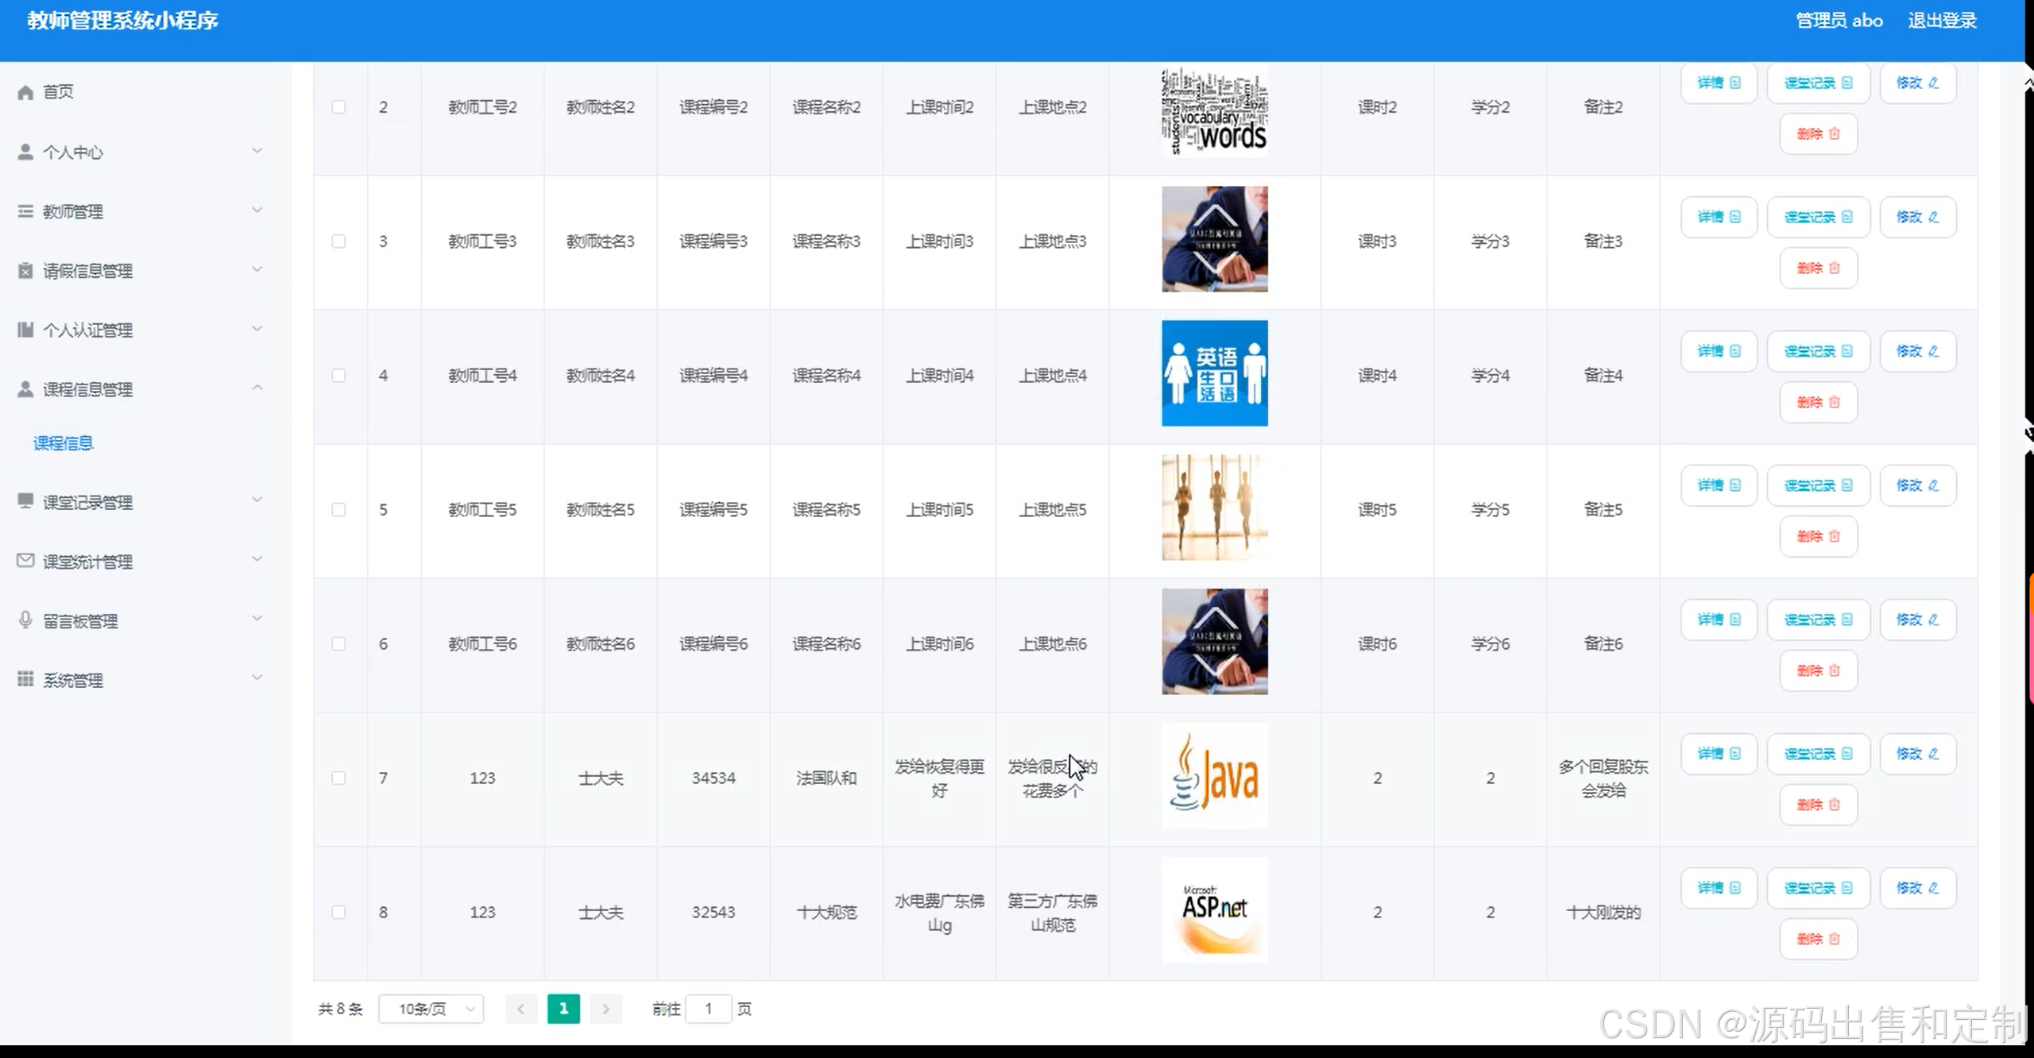Viewport: 2034px width, 1058px height.
Task: Click 修改 button in row 4
Action: 1917,351
